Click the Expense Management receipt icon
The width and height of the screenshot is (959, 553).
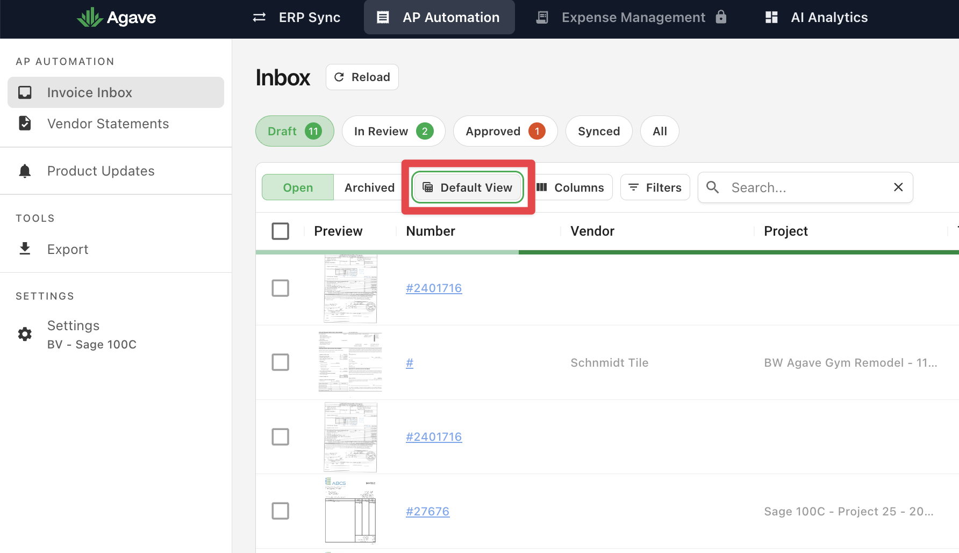tap(542, 18)
